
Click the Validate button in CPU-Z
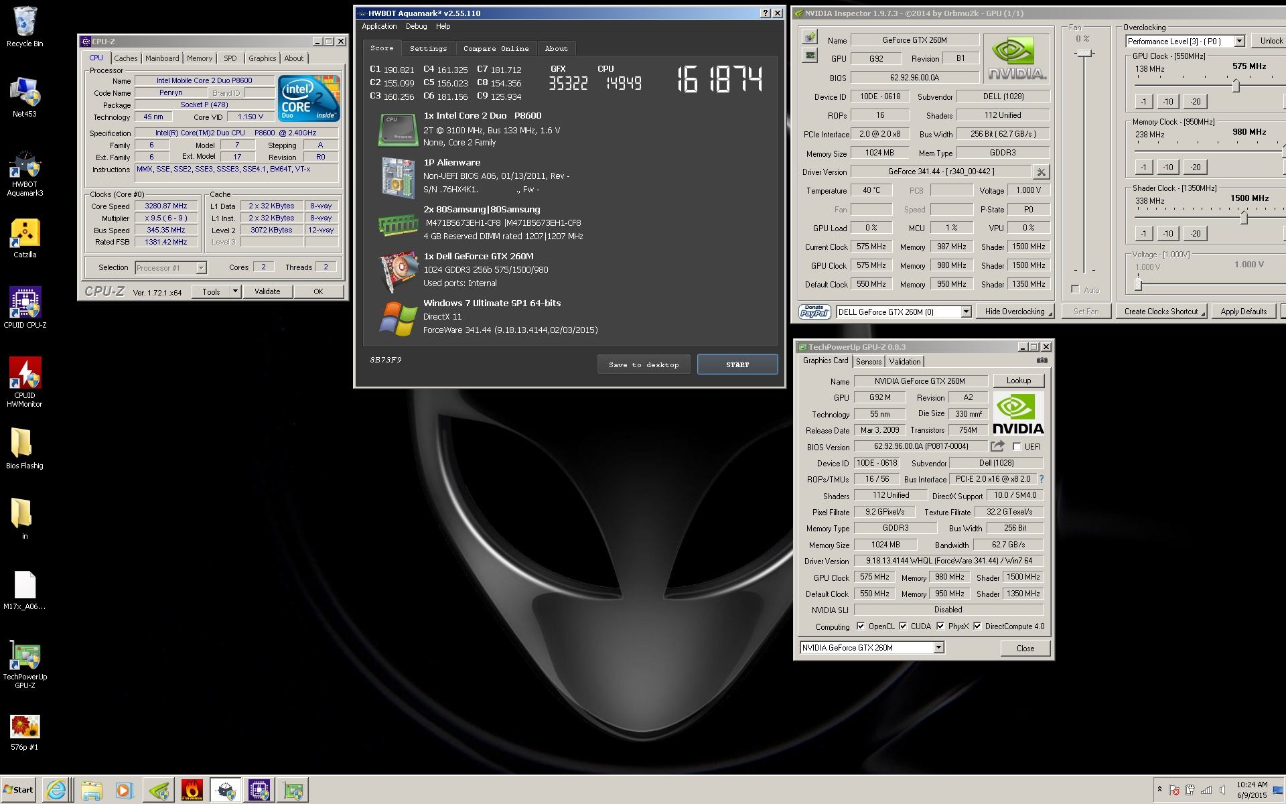267,291
